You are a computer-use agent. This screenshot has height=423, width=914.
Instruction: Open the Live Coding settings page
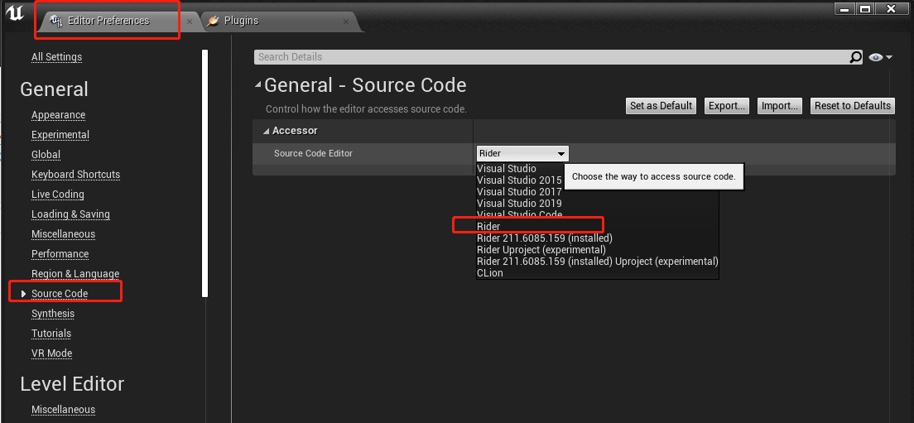[x=58, y=194]
